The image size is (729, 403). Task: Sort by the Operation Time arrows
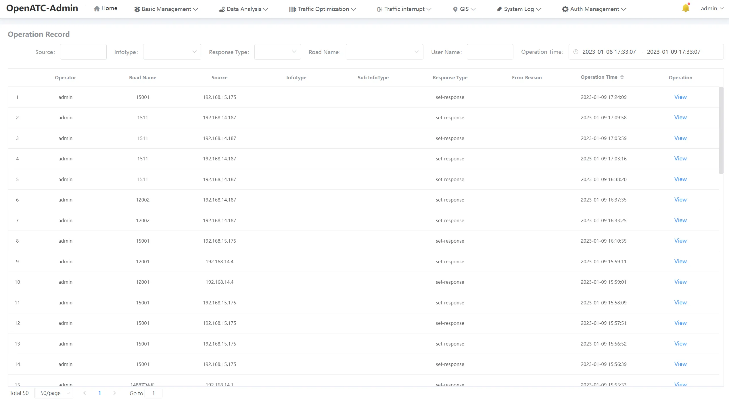click(622, 77)
